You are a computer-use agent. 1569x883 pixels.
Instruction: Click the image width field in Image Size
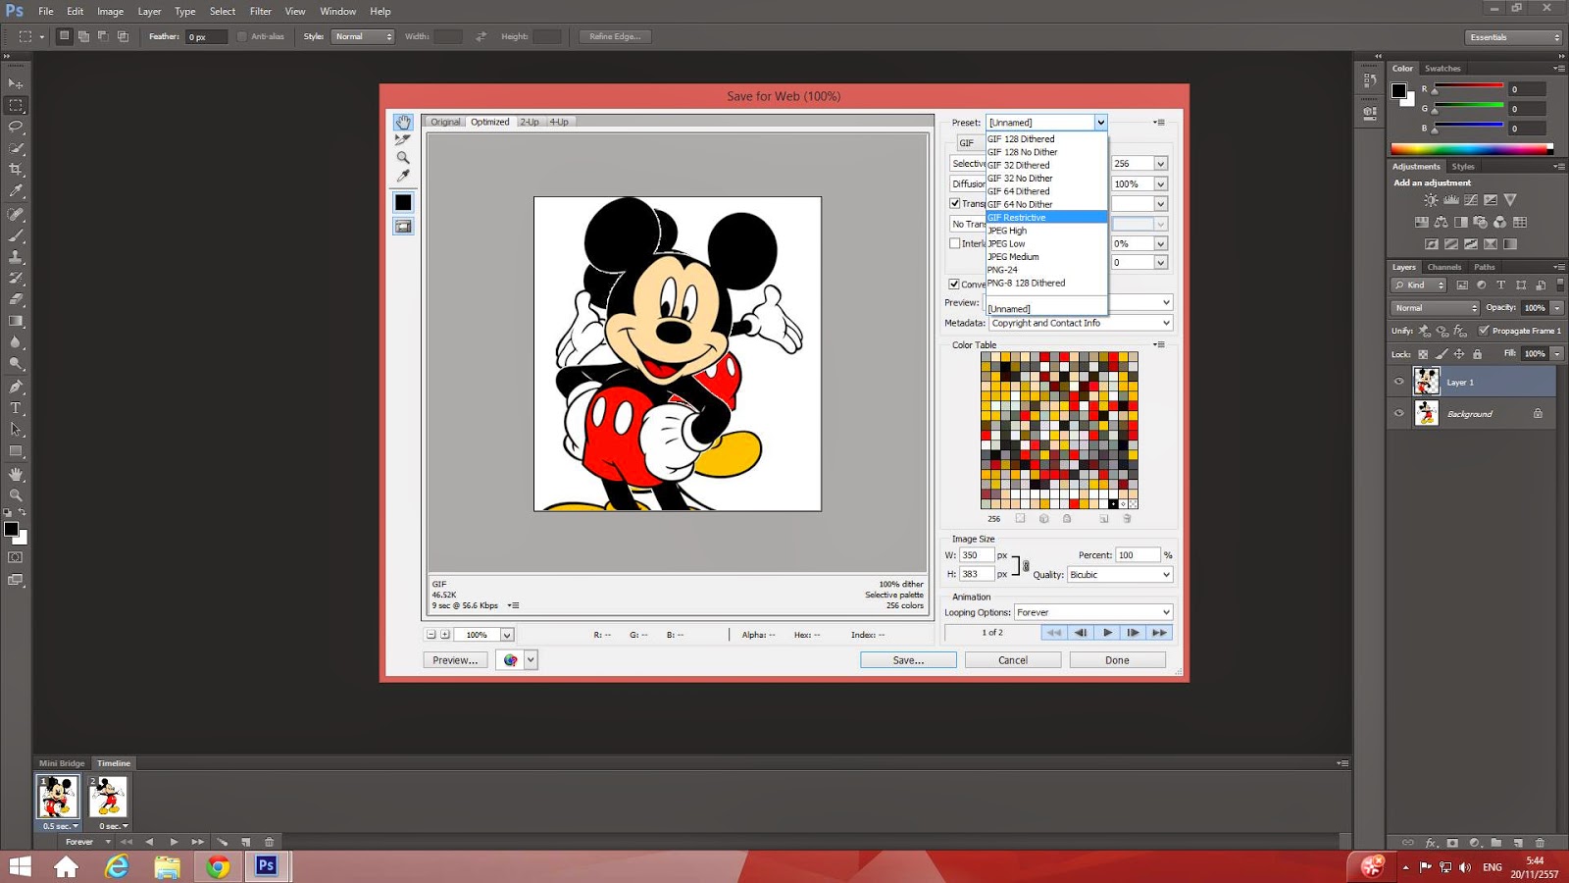click(x=976, y=555)
